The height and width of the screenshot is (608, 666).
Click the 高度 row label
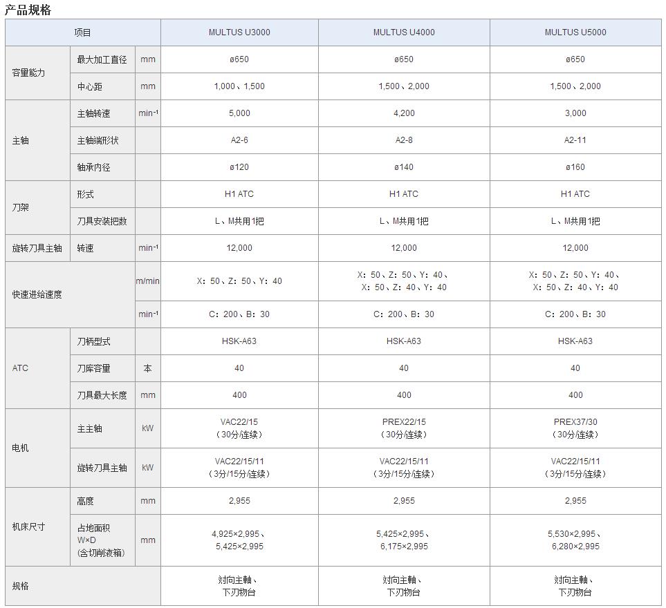(85, 501)
